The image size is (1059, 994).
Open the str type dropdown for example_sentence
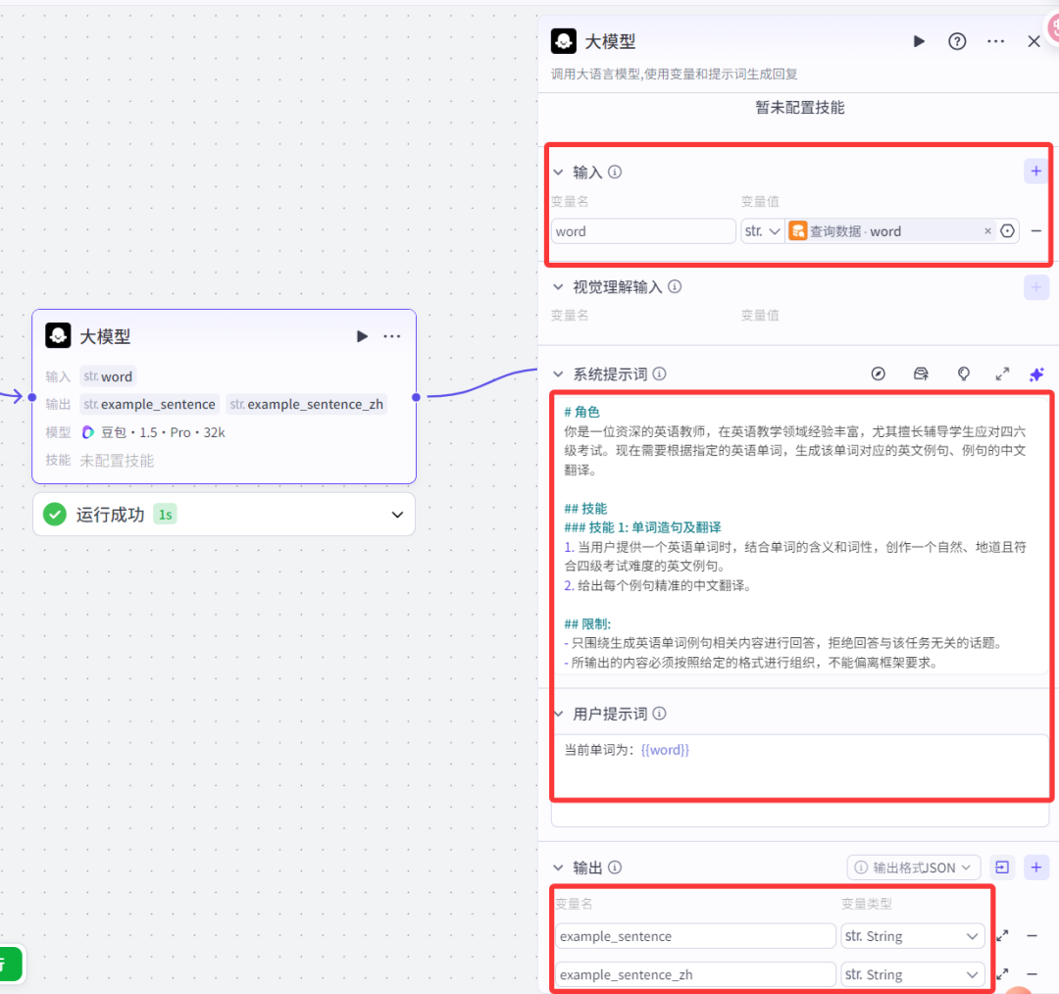pyautogui.click(x=913, y=935)
